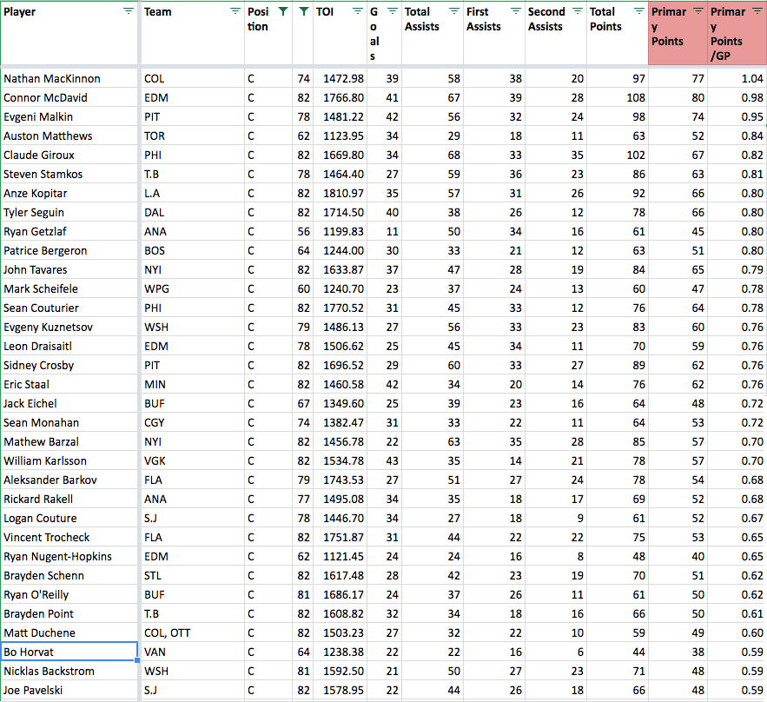This screenshot has height=702, width=767.
Task: Expand the Primary Points/GP filter dropdown
Action: pyautogui.click(x=757, y=11)
